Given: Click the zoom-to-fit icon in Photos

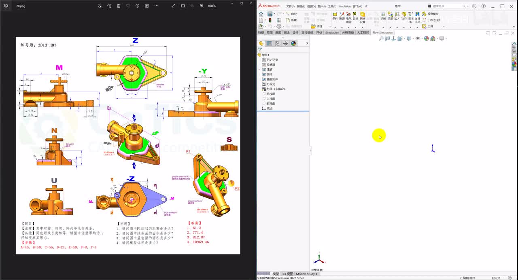Looking at the screenshot, I should tap(183, 6).
